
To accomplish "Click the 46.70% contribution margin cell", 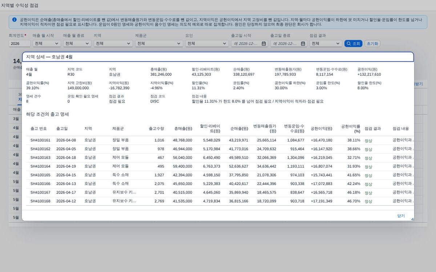I will click(x=354, y=201).
